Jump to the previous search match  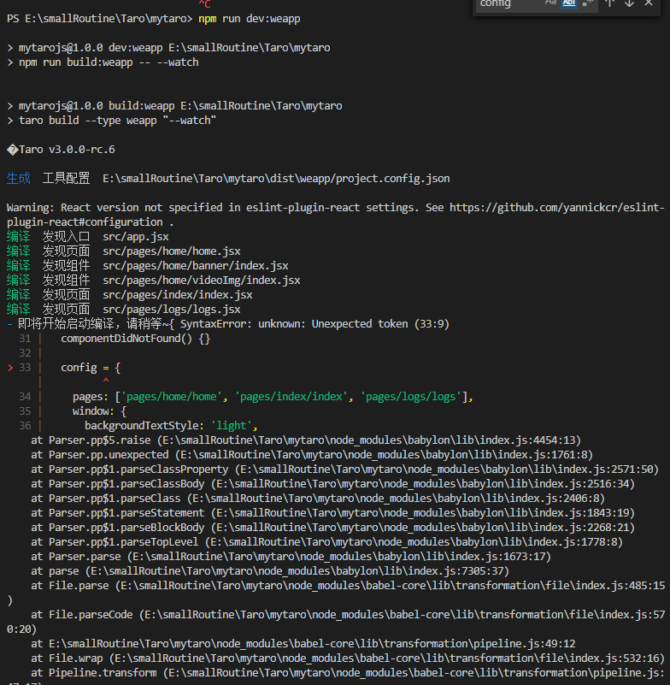[x=610, y=5]
